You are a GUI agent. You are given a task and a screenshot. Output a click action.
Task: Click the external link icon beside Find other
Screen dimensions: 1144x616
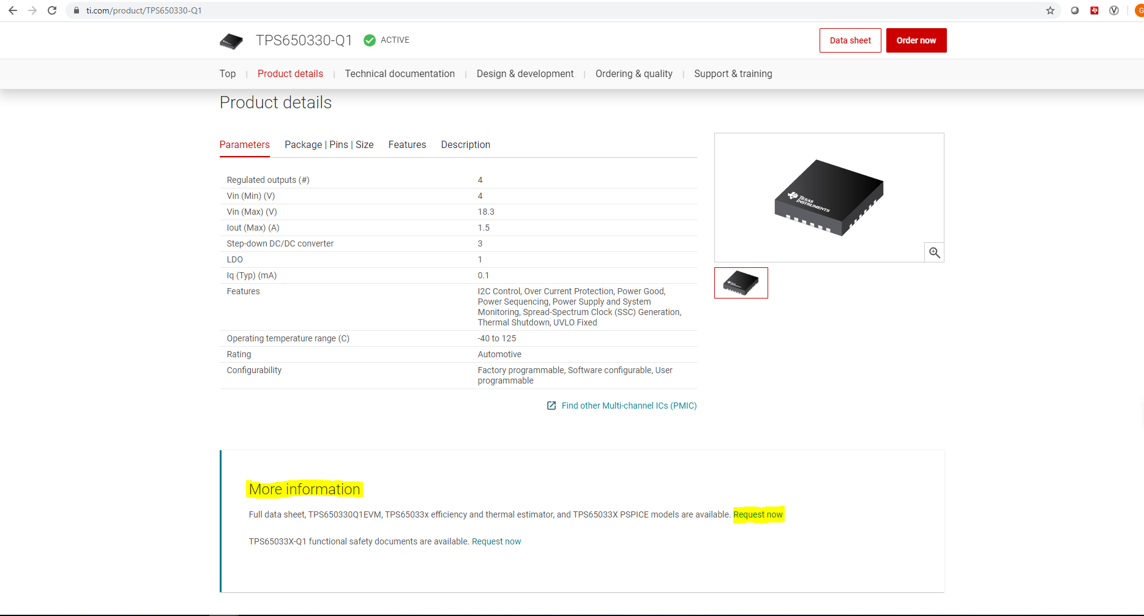(x=551, y=406)
